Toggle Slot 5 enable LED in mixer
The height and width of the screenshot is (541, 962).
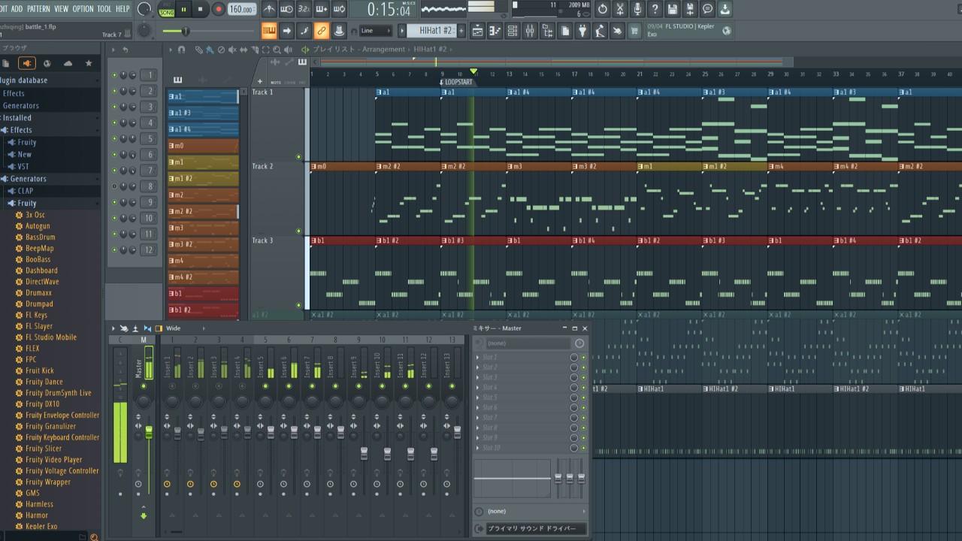(583, 397)
